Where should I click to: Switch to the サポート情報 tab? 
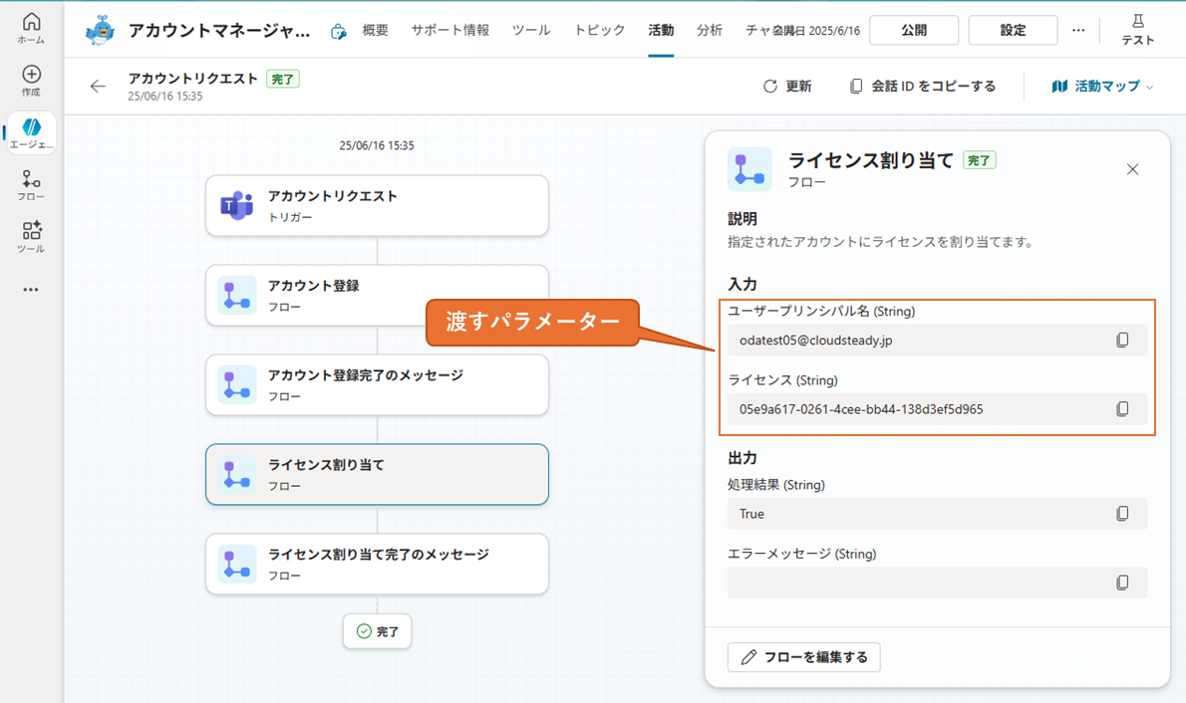[x=450, y=30]
